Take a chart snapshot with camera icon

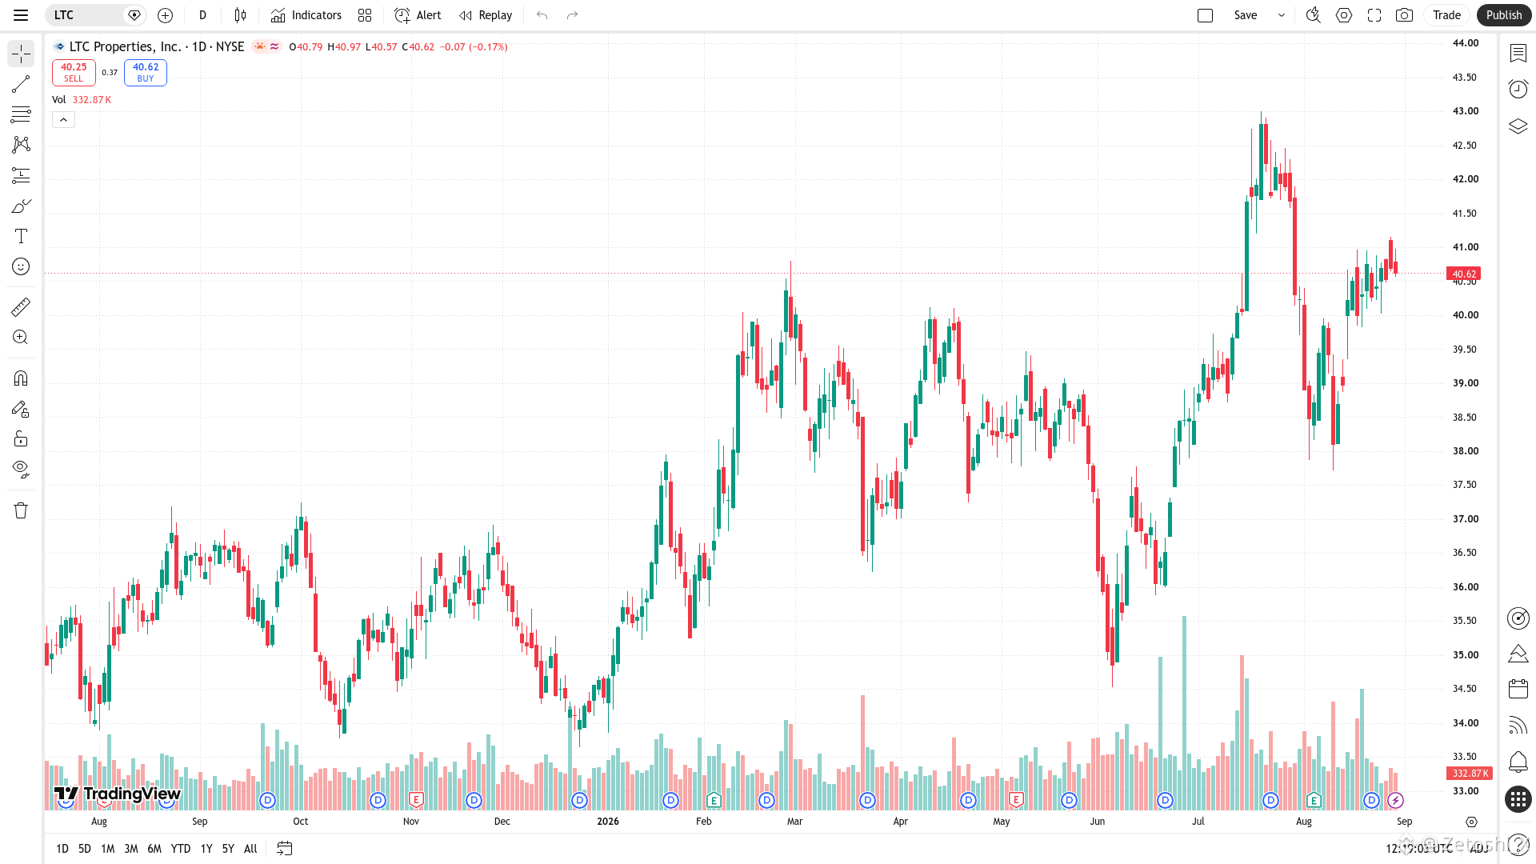pos(1404,15)
